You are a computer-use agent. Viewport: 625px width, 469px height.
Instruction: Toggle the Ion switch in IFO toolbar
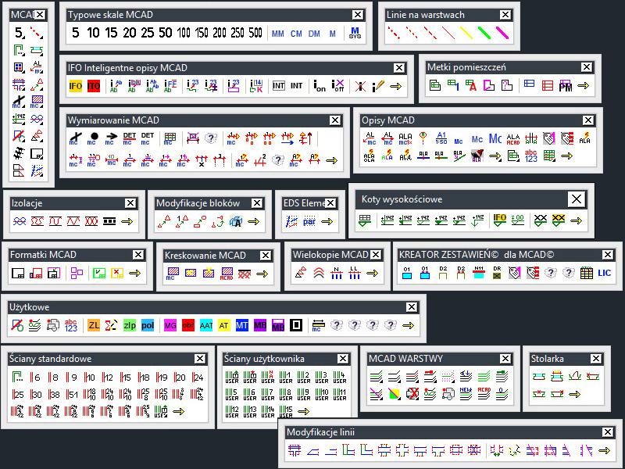pos(320,86)
